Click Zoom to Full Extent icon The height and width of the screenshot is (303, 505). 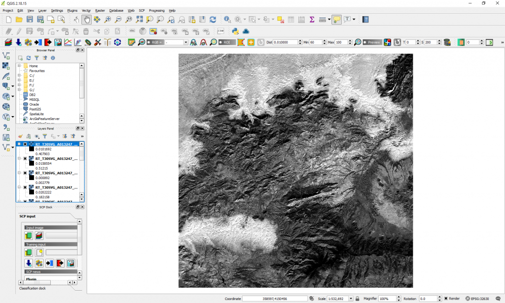[140, 19]
